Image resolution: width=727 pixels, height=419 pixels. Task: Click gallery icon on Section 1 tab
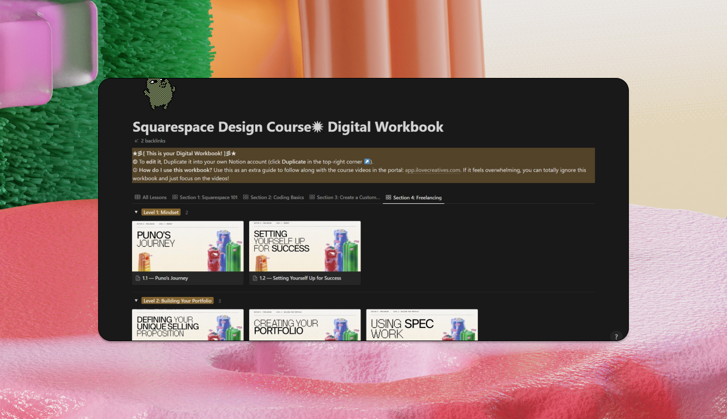point(175,197)
